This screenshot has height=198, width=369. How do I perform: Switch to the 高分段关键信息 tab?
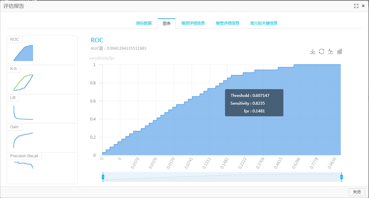(x=264, y=23)
